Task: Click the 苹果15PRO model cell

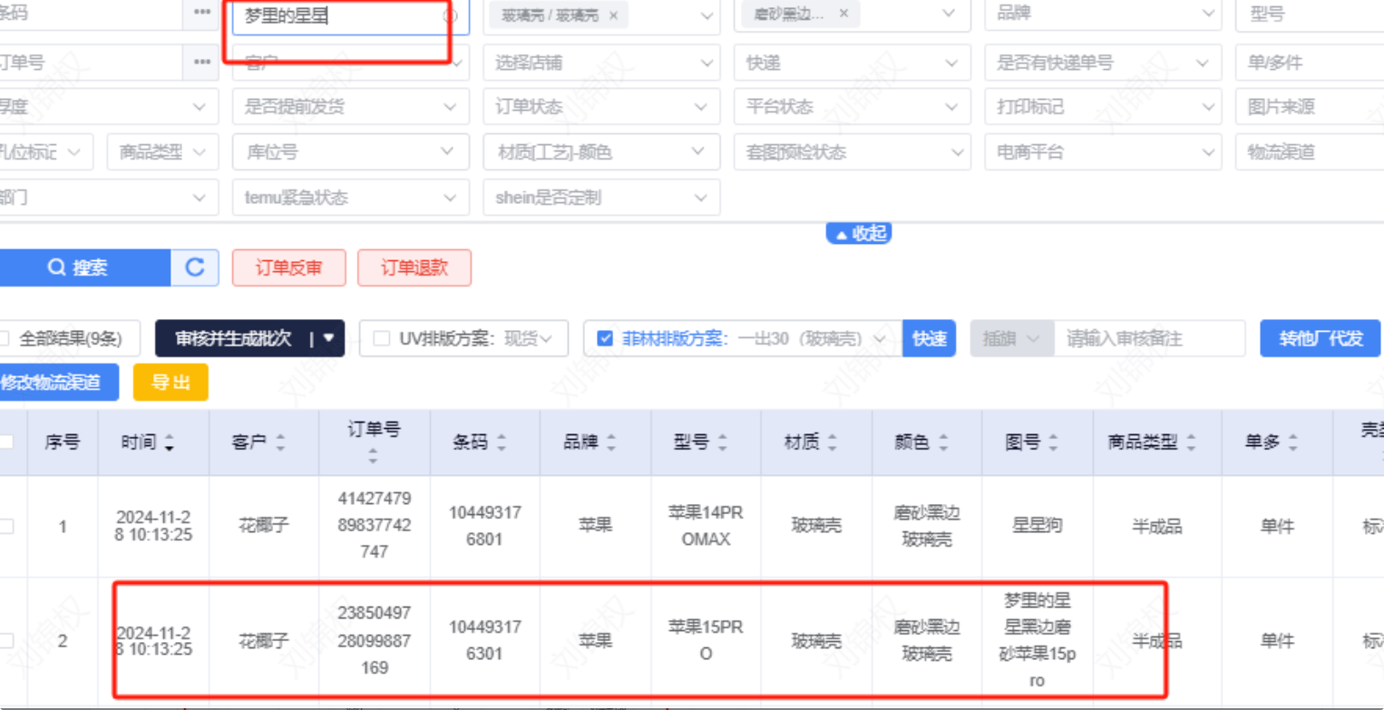Action: click(x=706, y=641)
